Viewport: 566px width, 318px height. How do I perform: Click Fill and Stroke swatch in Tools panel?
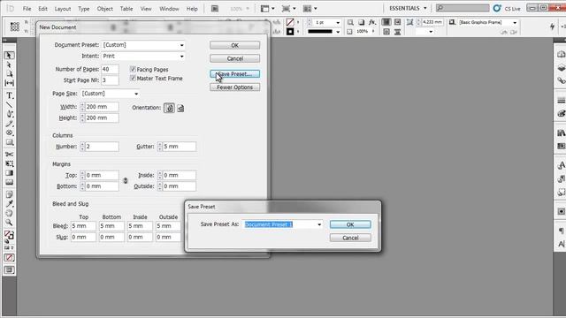[10, 236]
